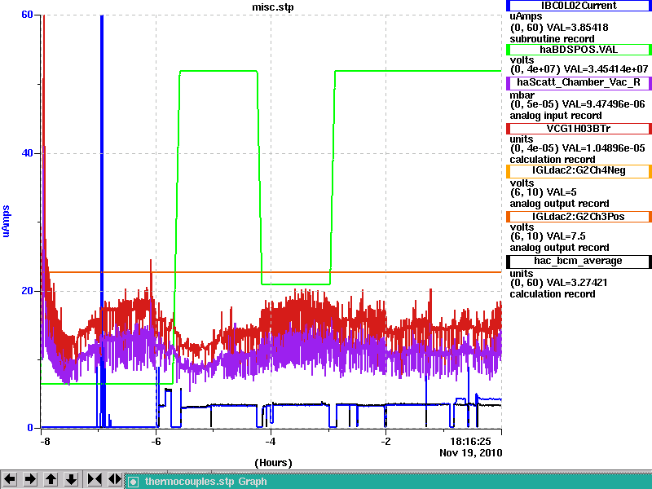This screenshot has width=652, height=489.
Task: Click the 60 tick on the y-axis
Action: [x=27, y=15]
